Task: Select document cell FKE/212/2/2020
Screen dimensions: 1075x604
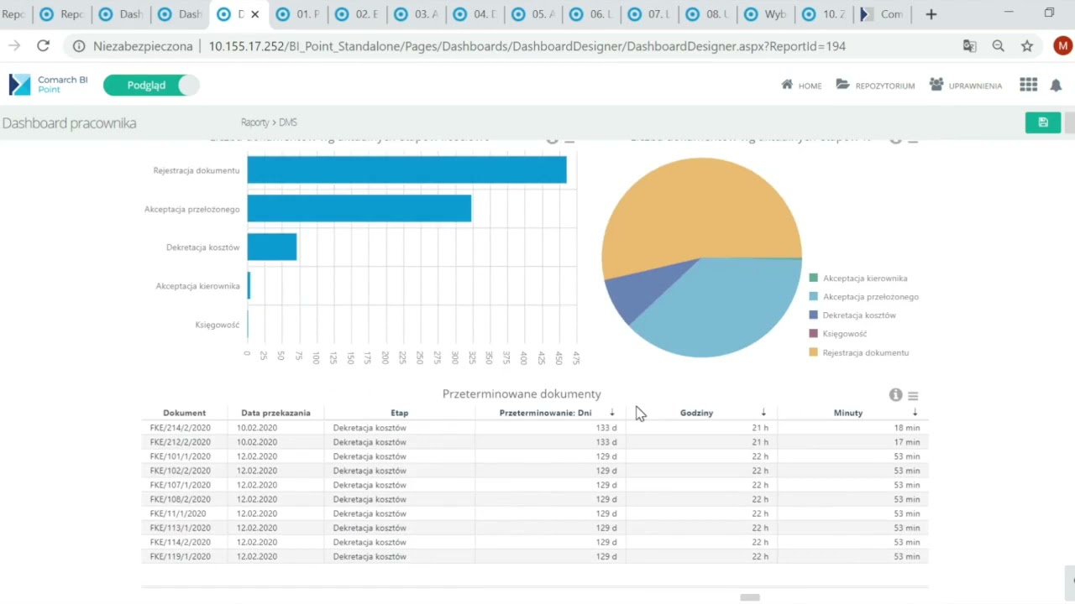Action: click(x=181, y=442)
